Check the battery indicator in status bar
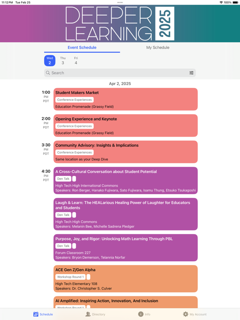This screenshot has height=320, width=240. [x=235, y=2]
